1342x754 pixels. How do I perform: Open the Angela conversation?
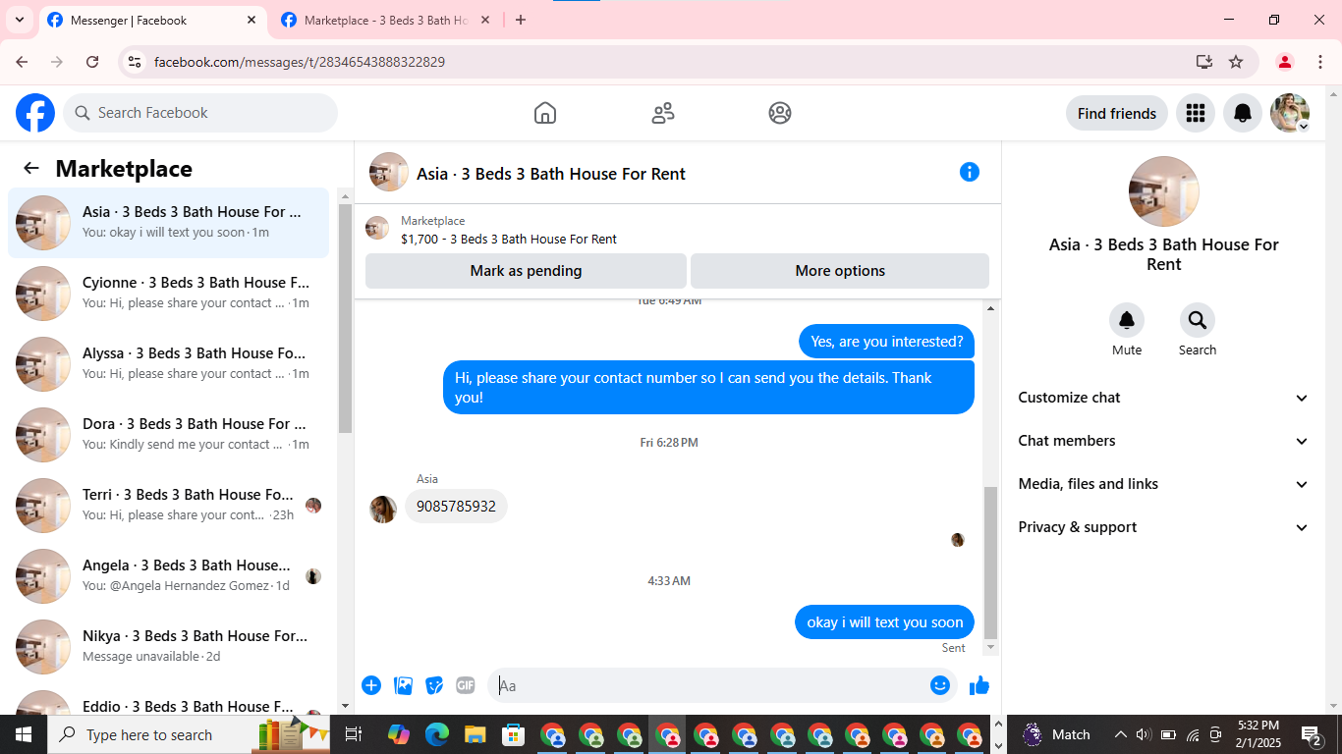(x=169, y=576)
